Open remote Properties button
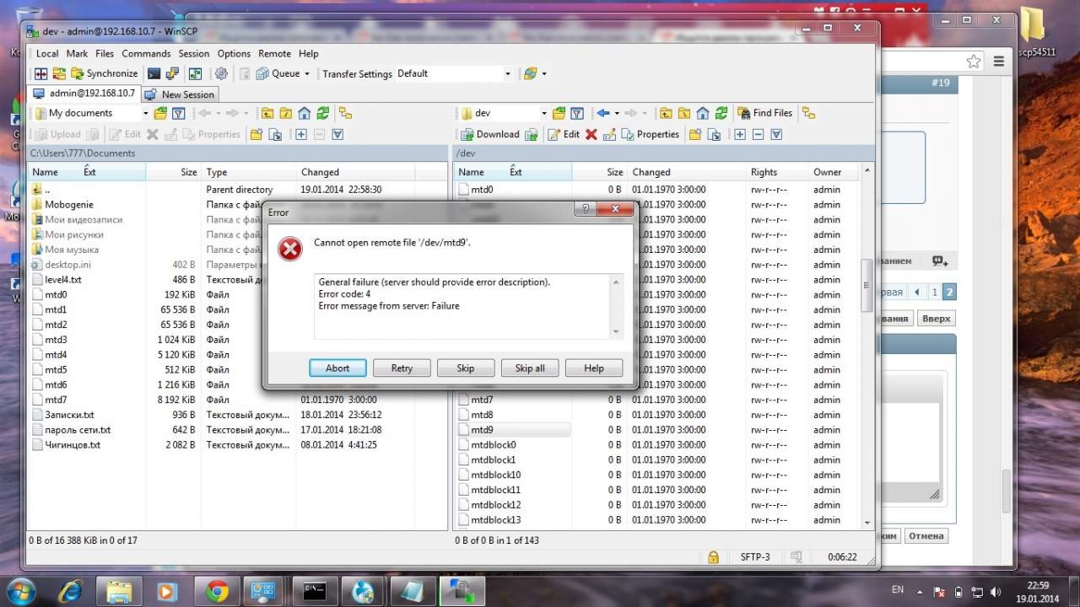 tap(650, 134)
